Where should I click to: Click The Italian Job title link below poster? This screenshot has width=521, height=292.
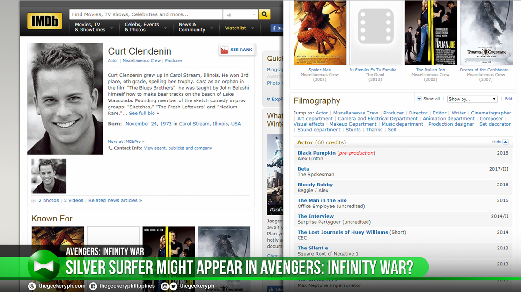click(431, 70)
